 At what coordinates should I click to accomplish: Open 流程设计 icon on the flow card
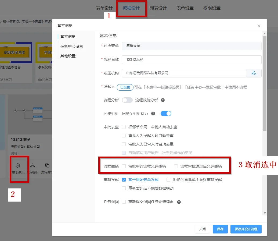pos(33,165)
